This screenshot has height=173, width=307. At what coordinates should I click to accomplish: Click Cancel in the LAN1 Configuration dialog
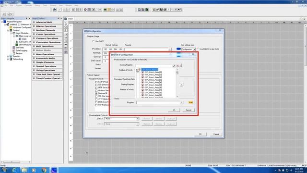[x=216, y=134]
